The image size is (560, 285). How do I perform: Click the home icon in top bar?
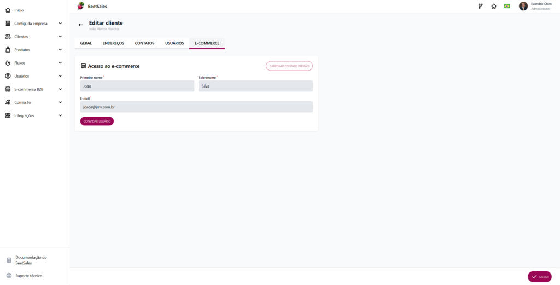(x=494, y=6)
